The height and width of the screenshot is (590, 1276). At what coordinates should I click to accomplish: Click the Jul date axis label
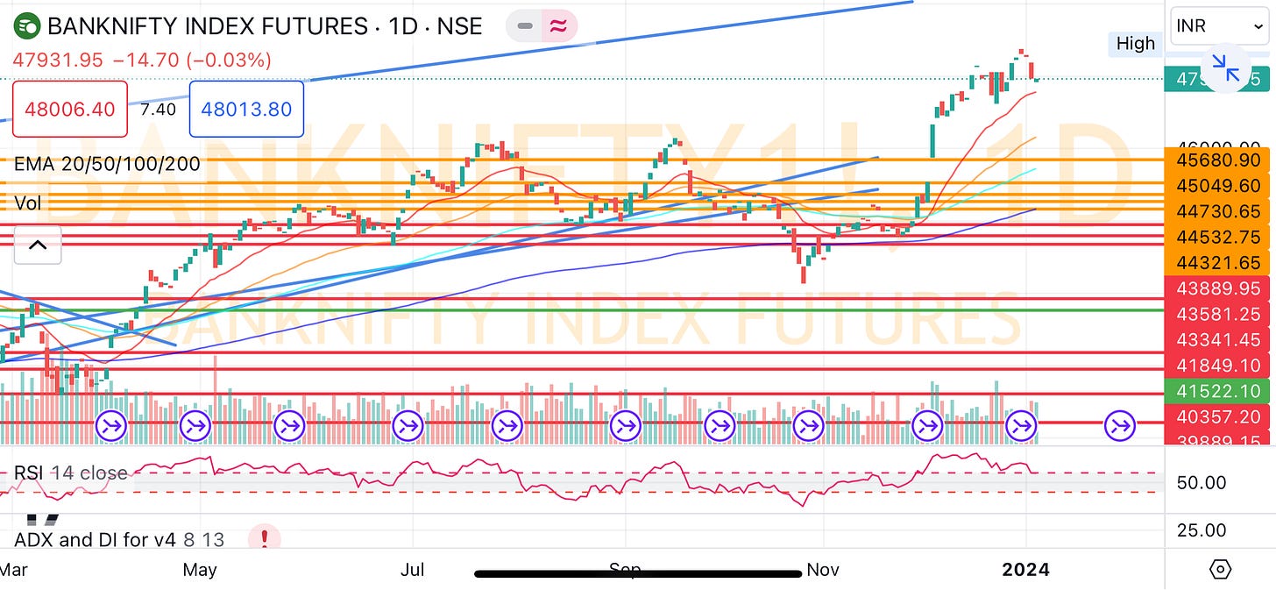click(412, 570)
